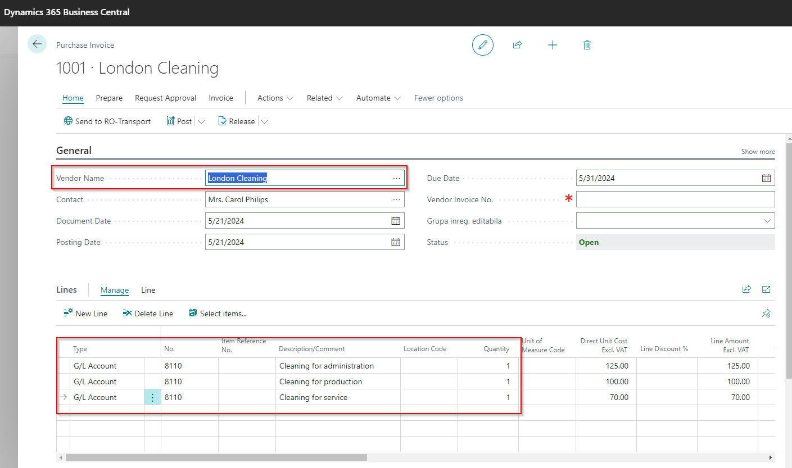This screenshot has height=468, width=792.
Task: Select the Cleaning for production cell
Action: tap(338, 381)
